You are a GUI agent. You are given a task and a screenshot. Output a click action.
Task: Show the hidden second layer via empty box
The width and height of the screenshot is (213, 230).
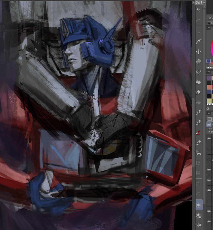point(209,149)
